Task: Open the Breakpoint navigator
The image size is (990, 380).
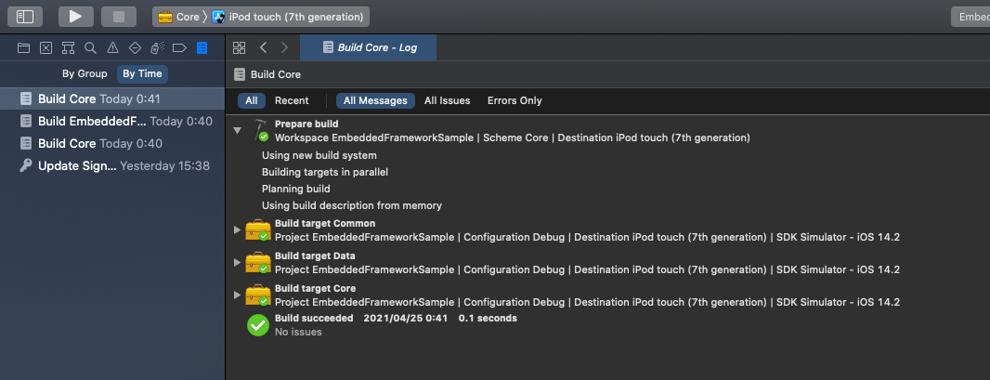Action: (x=179, y=47)
